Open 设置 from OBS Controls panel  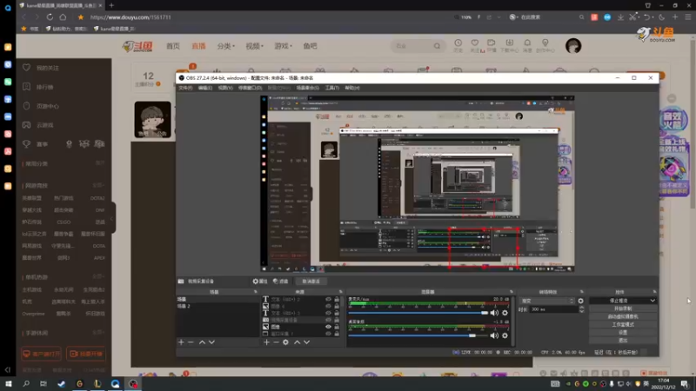point(623,333)
